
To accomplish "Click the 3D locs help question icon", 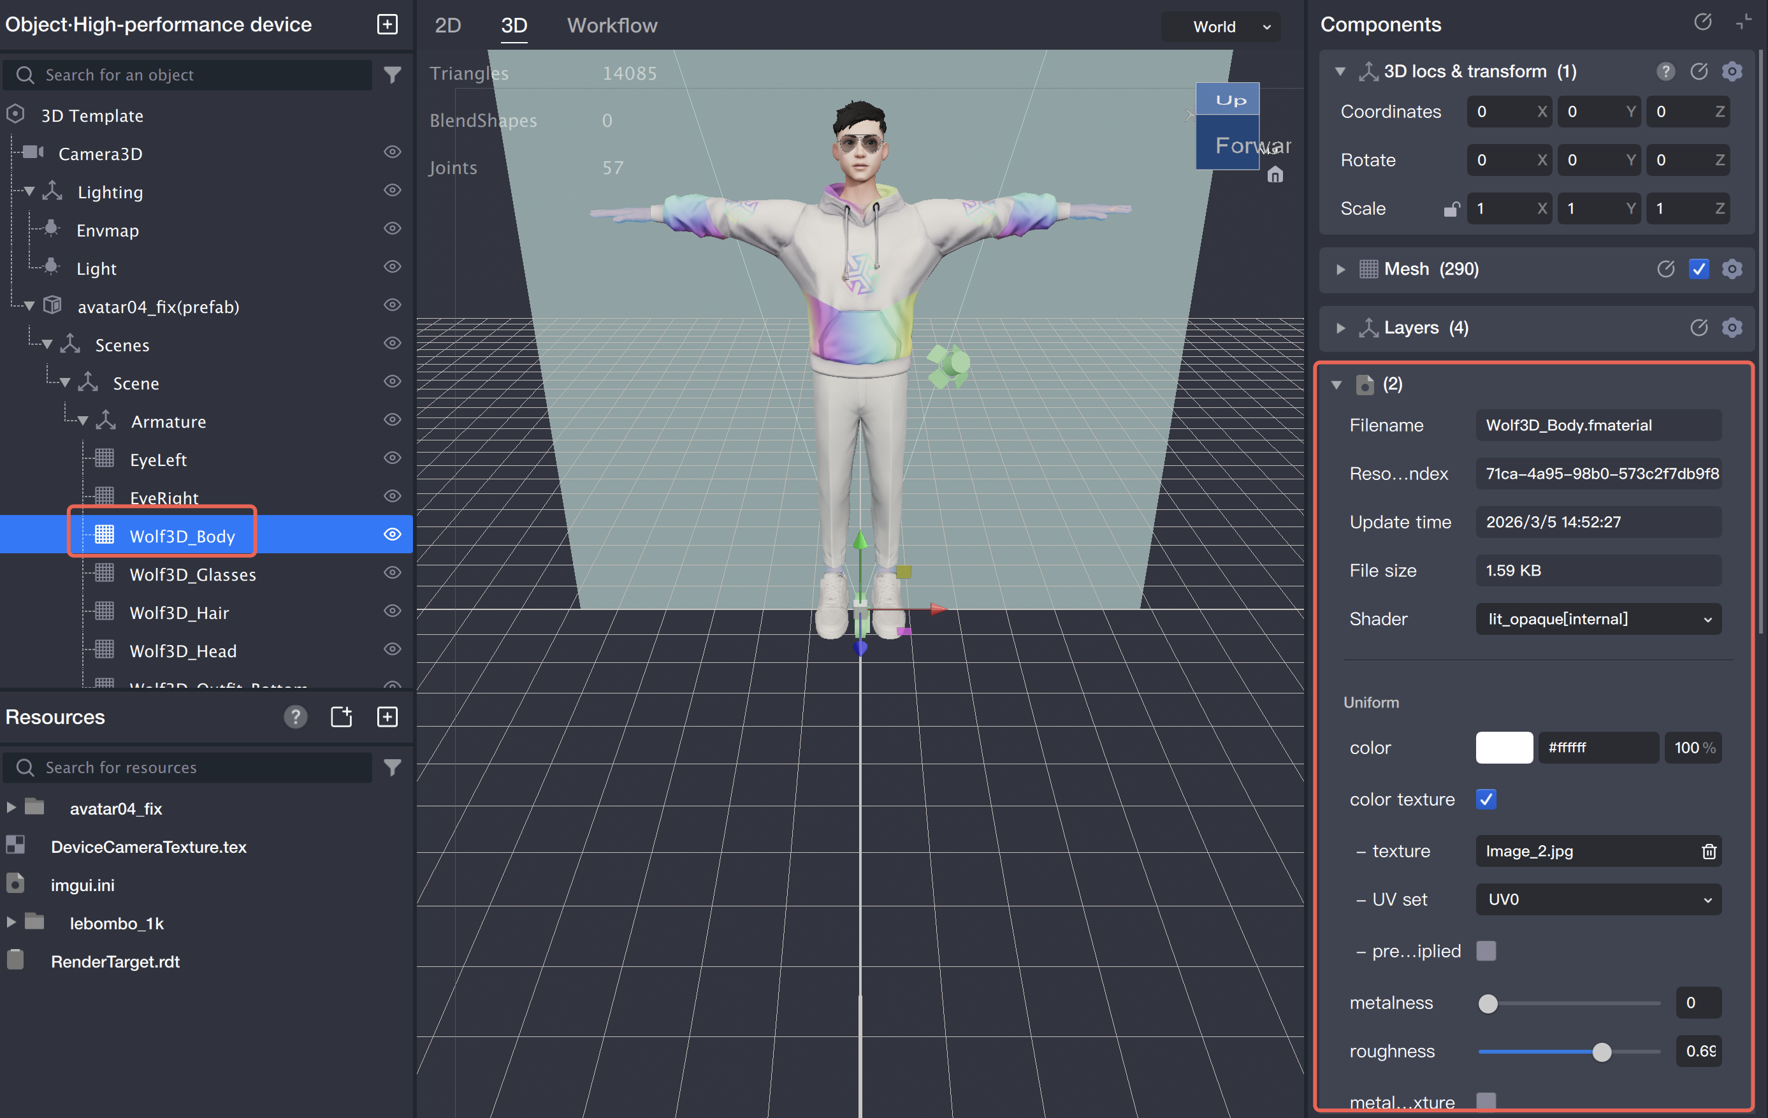I will (x=1665, y=71).
